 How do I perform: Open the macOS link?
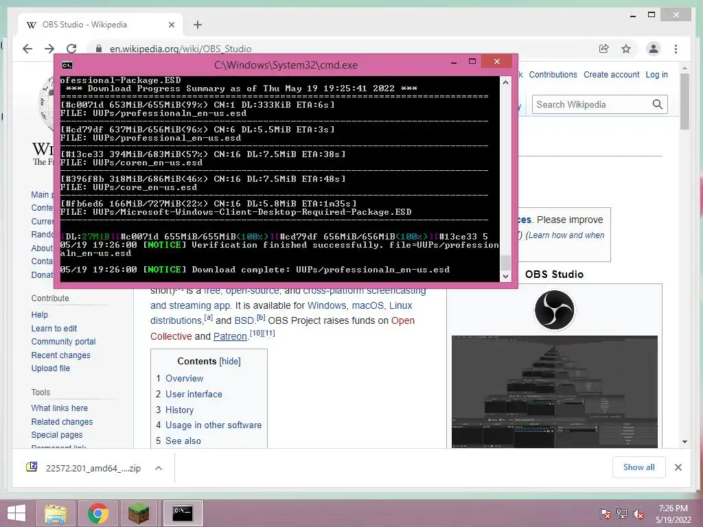click(x=368, y=305)
